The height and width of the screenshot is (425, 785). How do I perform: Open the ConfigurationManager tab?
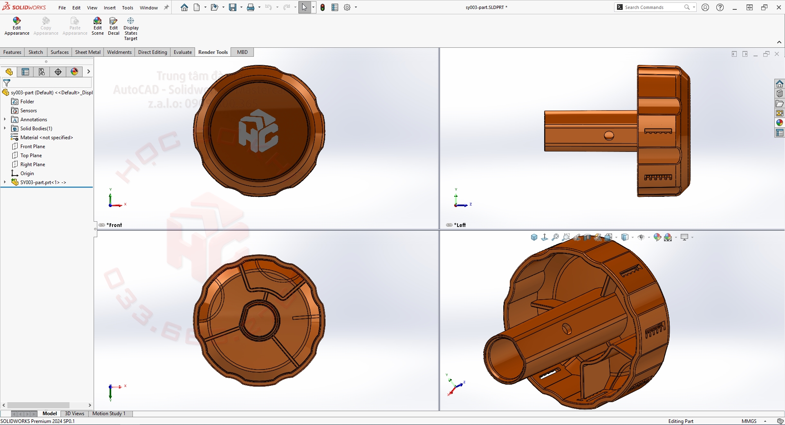pyautogui.click(x=42, y=72)
